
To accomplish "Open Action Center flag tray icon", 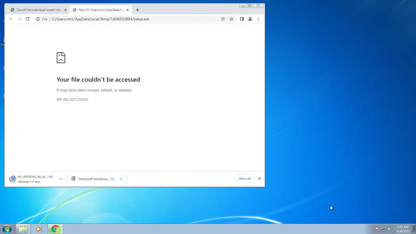I will (x=377, y=229).
